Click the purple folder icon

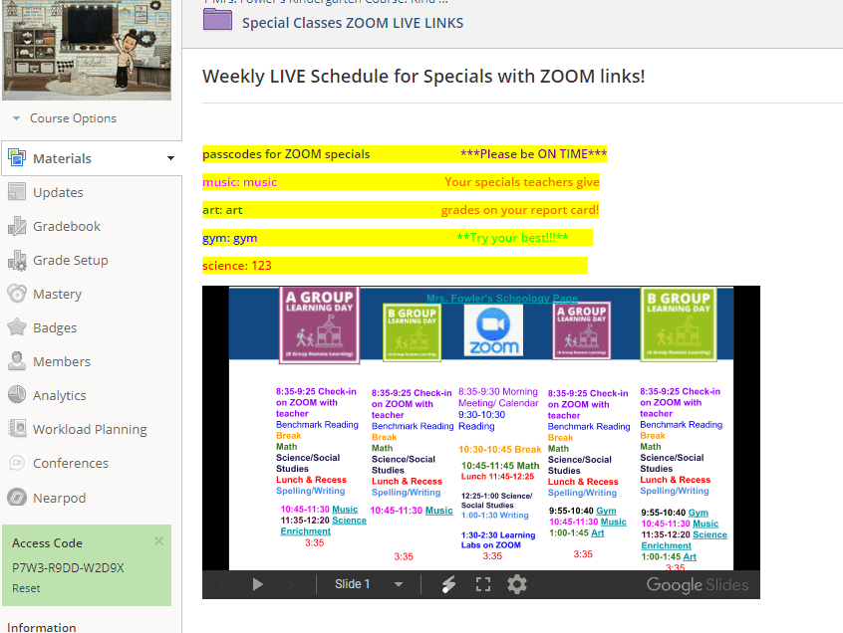[x=218, y=19]
